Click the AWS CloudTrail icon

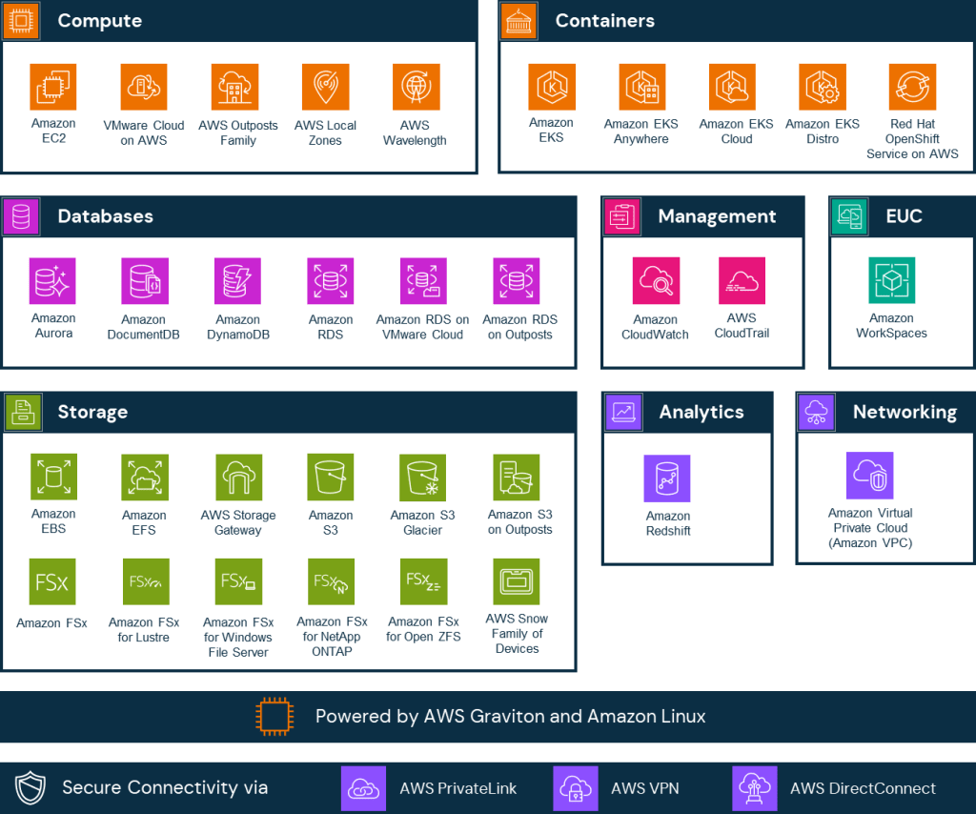pos(742,280)
